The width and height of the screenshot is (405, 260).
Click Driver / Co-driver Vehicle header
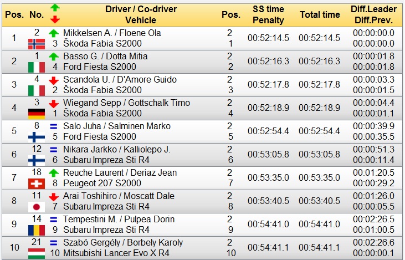click(x=141, y=15)
